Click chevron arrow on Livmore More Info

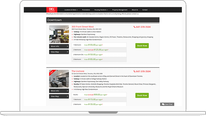[67, 91]
